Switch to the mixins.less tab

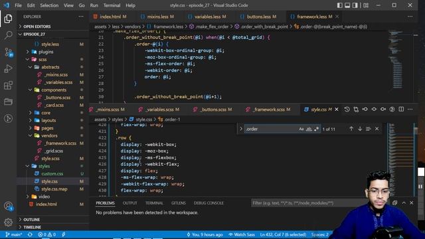coord(157,17)
